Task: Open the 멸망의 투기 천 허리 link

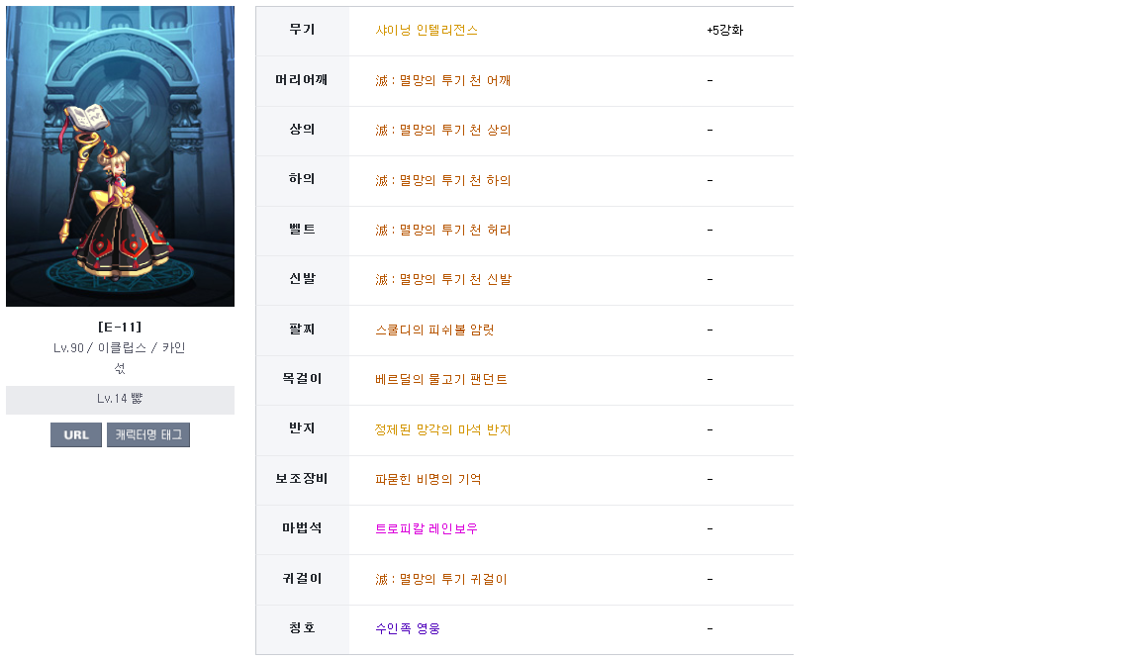Action: pos(442,231)
